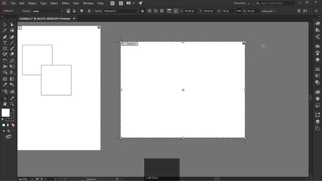Open Essentials workspace switcher
This screenshot has height=181, width=322.
(242, 3)
